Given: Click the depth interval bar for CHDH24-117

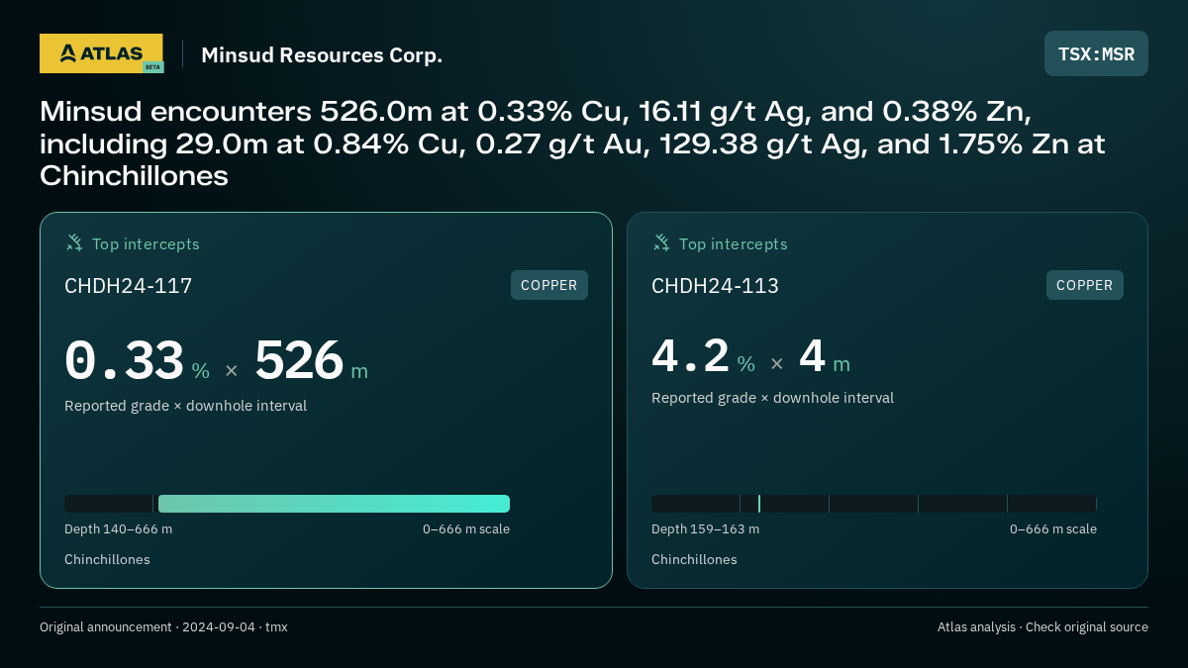Looking at the screenshot, I should pyautogui.click(x=287, y=504).
